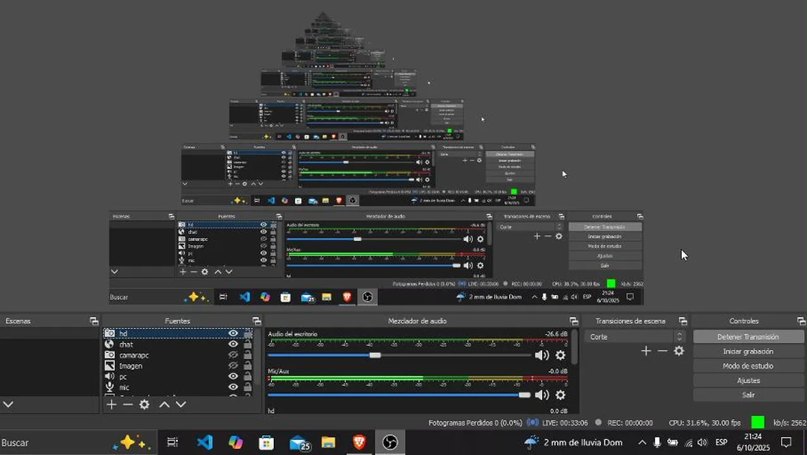The width and height of the screenshot is (807, 455).
Task: Pop out the Mezclador de audio dock
Action: (574, 321)
